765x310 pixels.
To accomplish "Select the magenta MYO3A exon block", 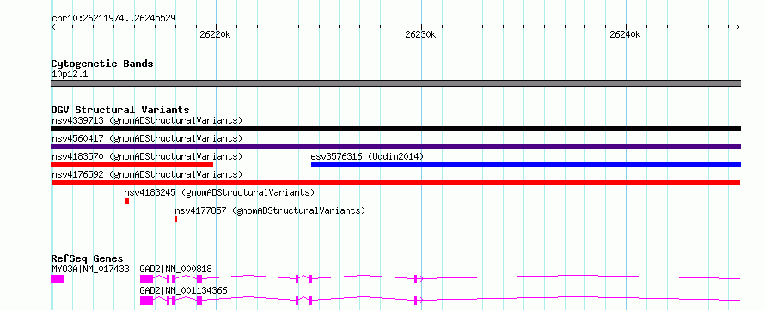I will pos(57,279).
